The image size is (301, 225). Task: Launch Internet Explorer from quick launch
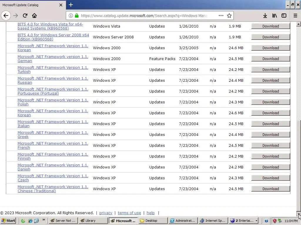pyautogui.click(x=30, y=221)
